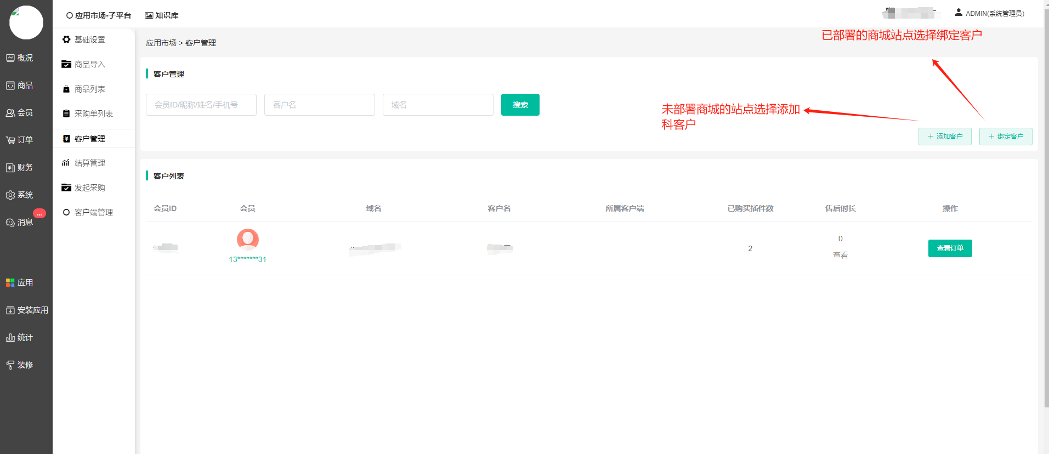
Task: Open 安装应用 install apps section
Action: (26, 310)
